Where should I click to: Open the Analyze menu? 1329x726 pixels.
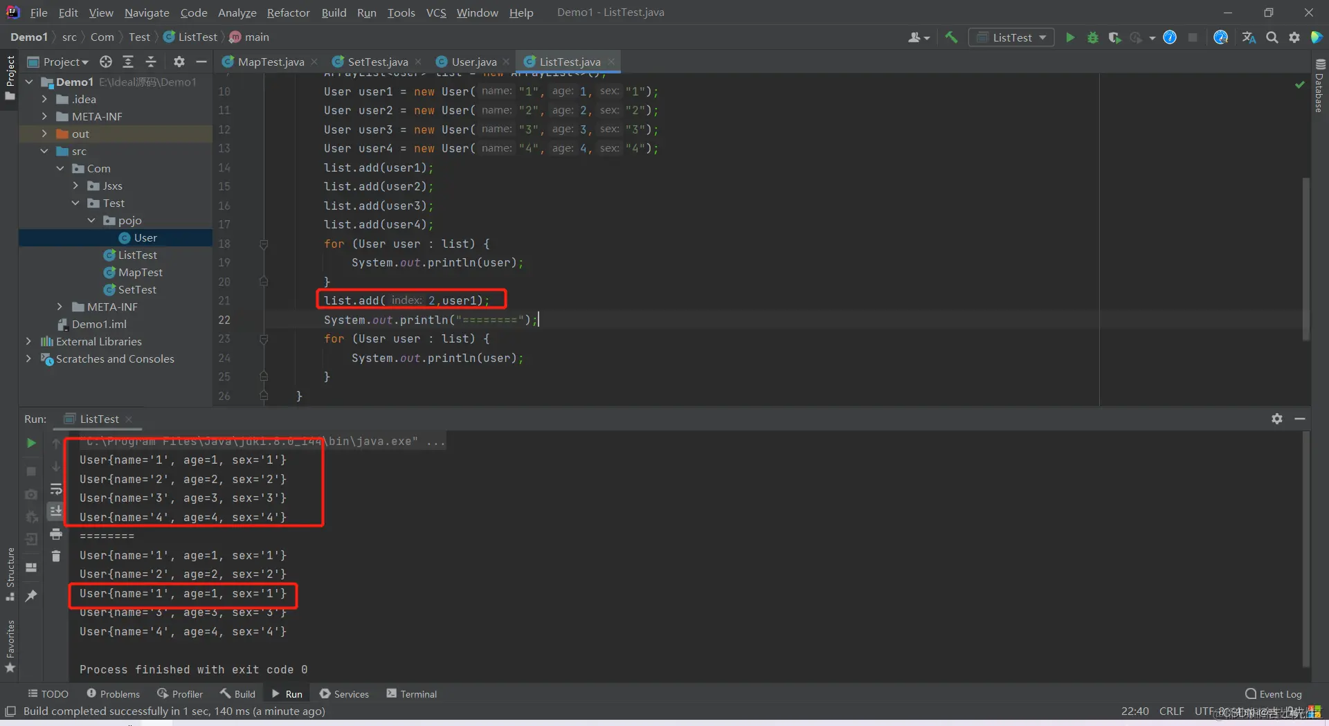coord(237,12)
